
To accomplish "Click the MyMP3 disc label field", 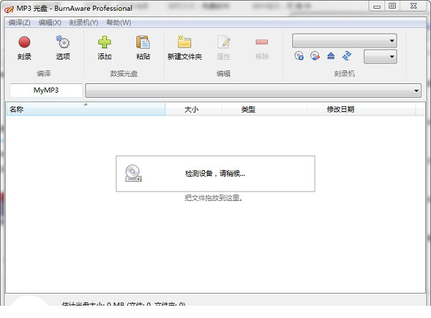I will 46,90.
